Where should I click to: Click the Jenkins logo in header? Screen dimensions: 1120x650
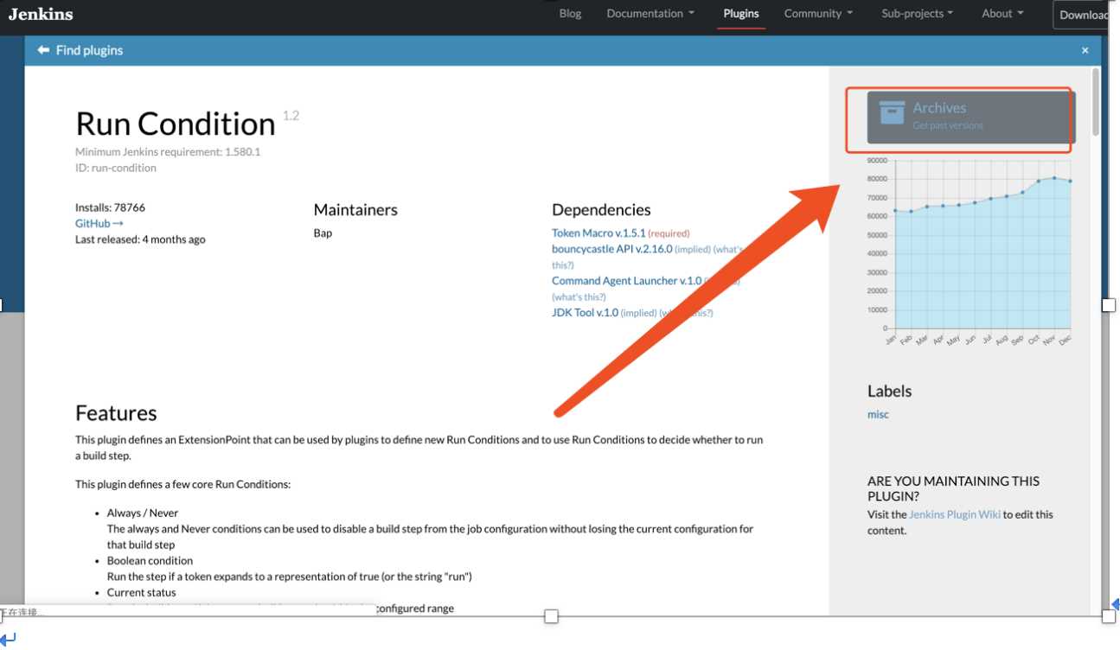click(41, 14)
